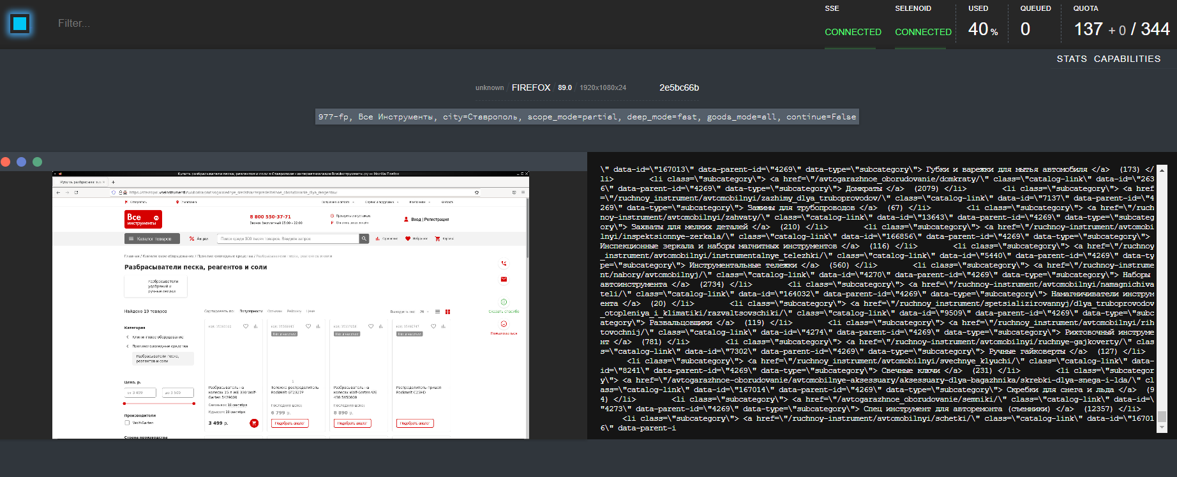Sort by Рейтингу
Viewport: 1177px width, 477px height.
point(294,311)
